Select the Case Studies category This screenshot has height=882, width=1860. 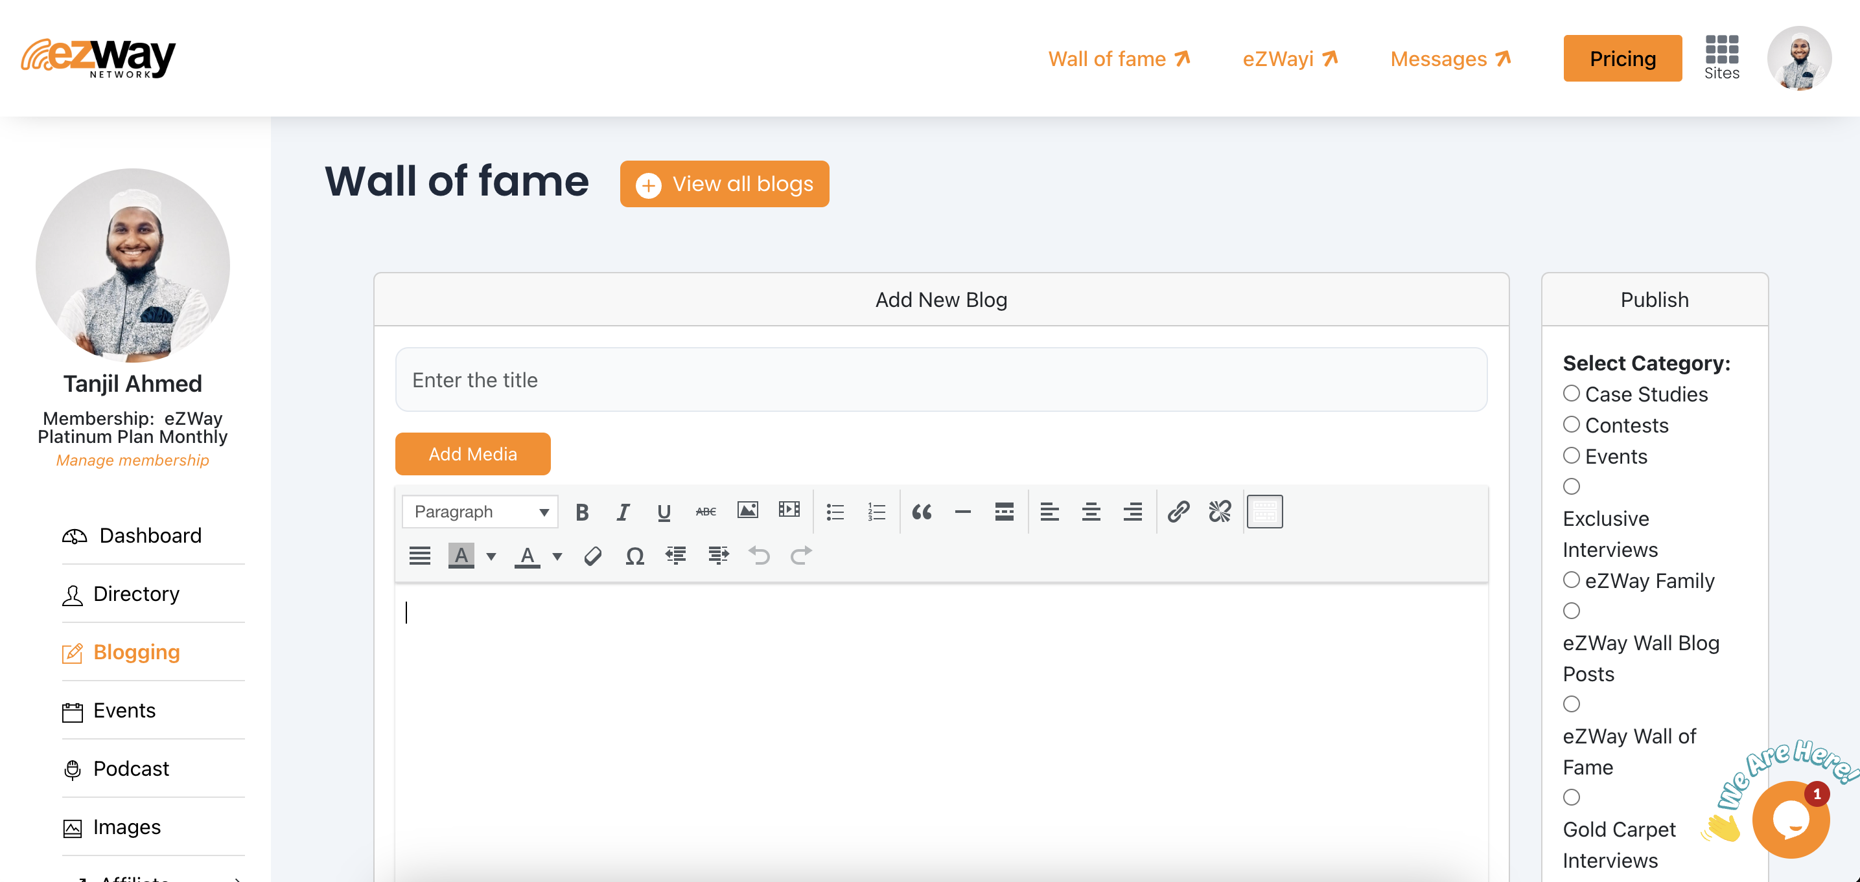click(x=1571, y=393)
